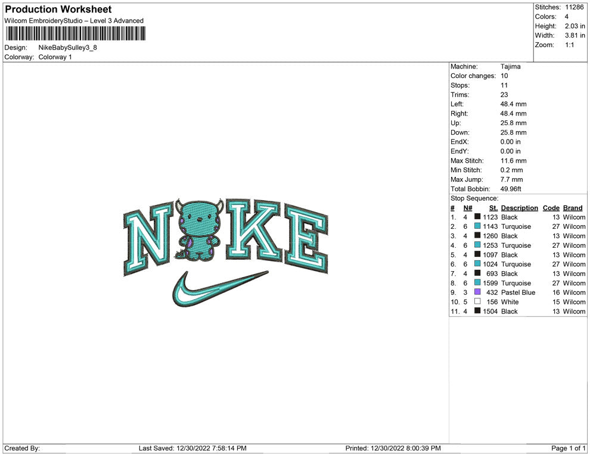The width and height of the screenshot is (590, 454).
Task: Click the 'Down:' label
Action: pyautogui.click(x=460, y=132)
